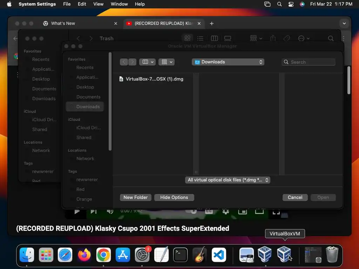Click the dialog Search field

[309, 62]
